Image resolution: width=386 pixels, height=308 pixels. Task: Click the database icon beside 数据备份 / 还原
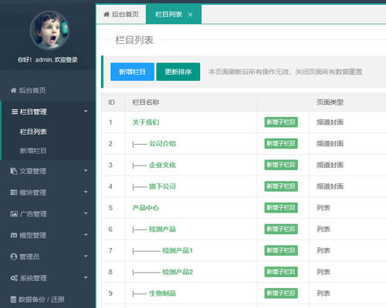click(x=13, y=300)
